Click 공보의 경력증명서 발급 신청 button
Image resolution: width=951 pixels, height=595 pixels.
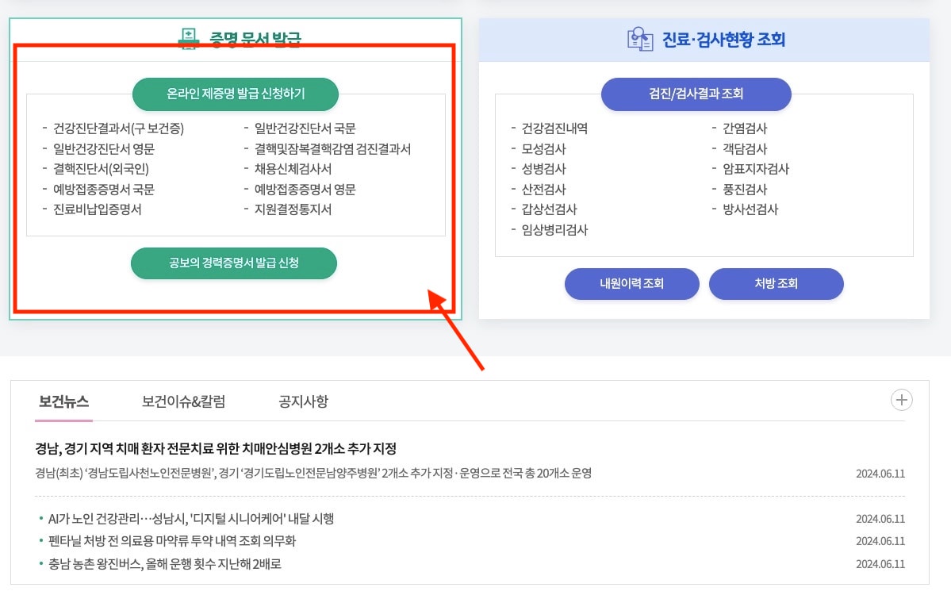[233, 263]
